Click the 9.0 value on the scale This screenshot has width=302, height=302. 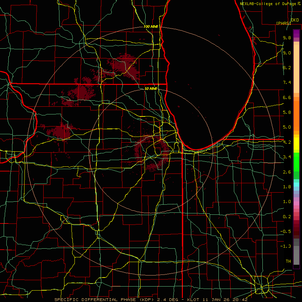(x=287, y=53)
